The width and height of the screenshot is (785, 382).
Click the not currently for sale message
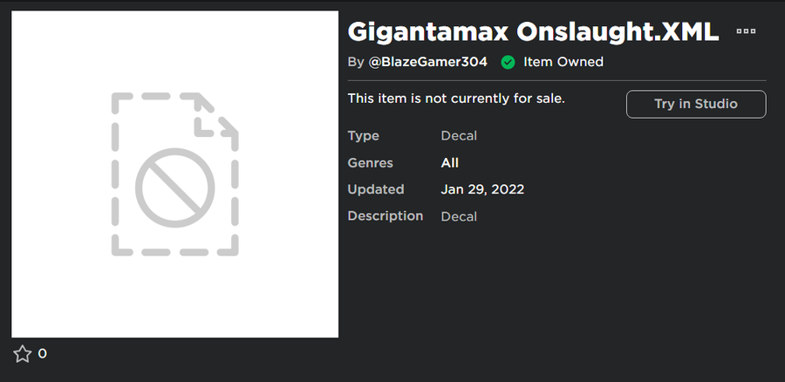[x=456, y=99]
